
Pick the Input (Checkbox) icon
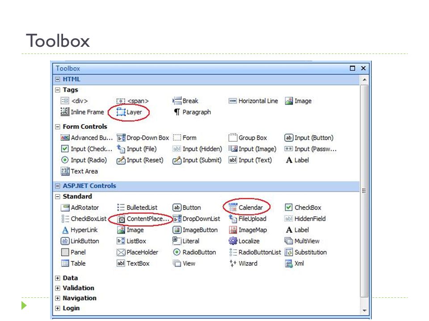64,149
